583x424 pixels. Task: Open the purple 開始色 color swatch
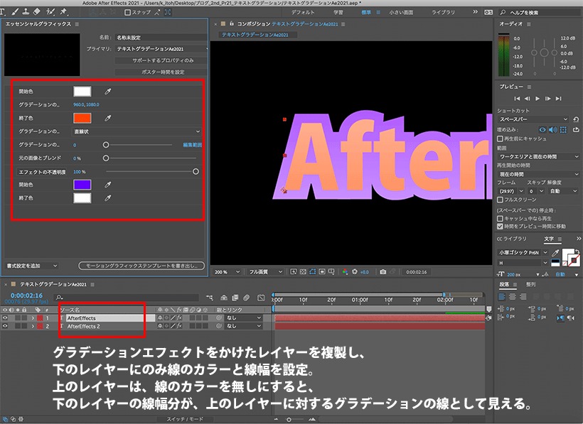[82, 185]
